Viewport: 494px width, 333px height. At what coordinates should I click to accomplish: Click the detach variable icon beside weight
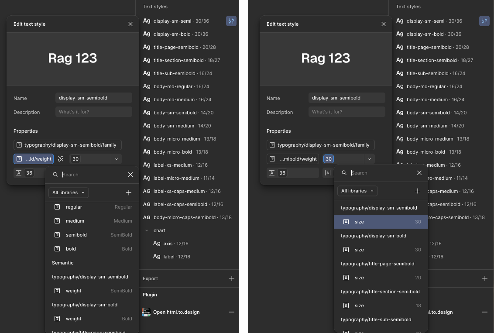pos(61,159)
